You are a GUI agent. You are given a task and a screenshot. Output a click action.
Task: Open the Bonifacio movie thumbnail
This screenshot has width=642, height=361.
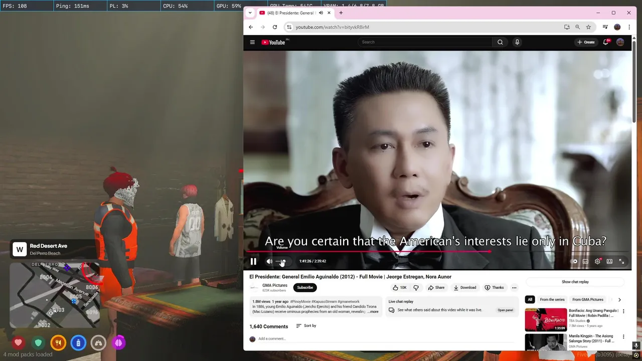tap(546, 320)
